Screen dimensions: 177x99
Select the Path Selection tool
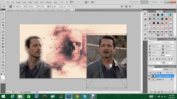tap(3, 62)
